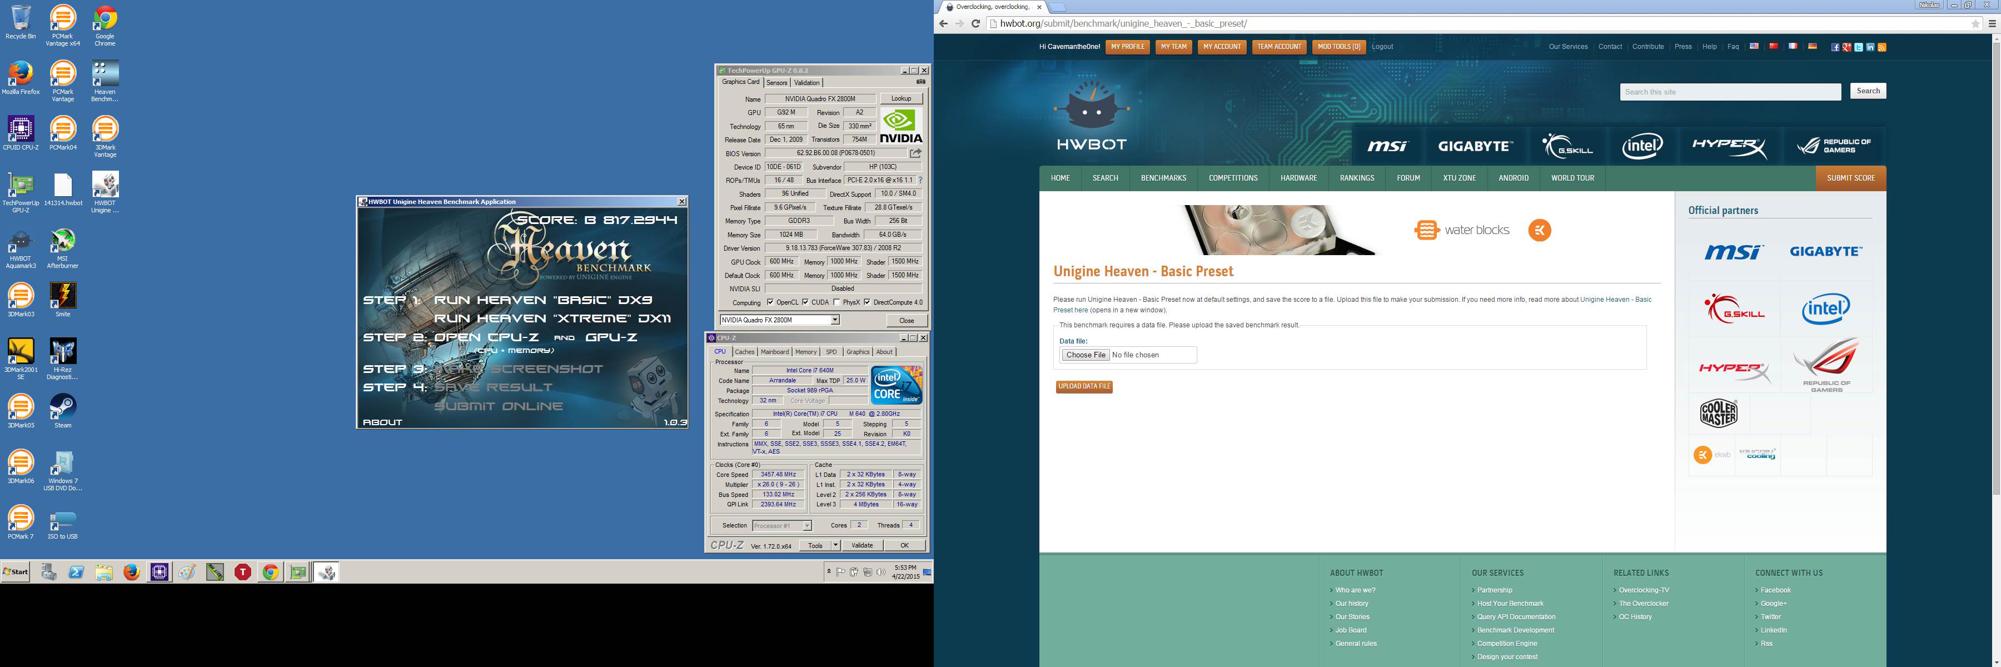
Task: Toggle the OpenCL checkbox in GPU-Z
Action: [x=770, y=302]
